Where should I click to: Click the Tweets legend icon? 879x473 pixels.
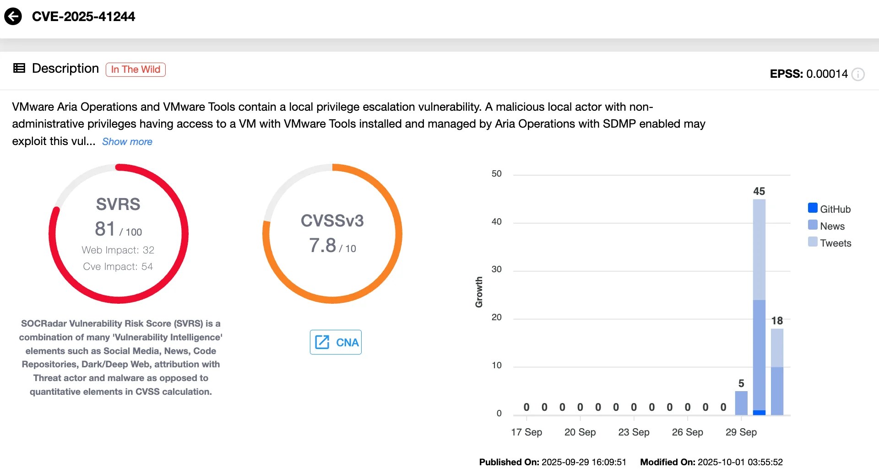[x=812, y=242]
